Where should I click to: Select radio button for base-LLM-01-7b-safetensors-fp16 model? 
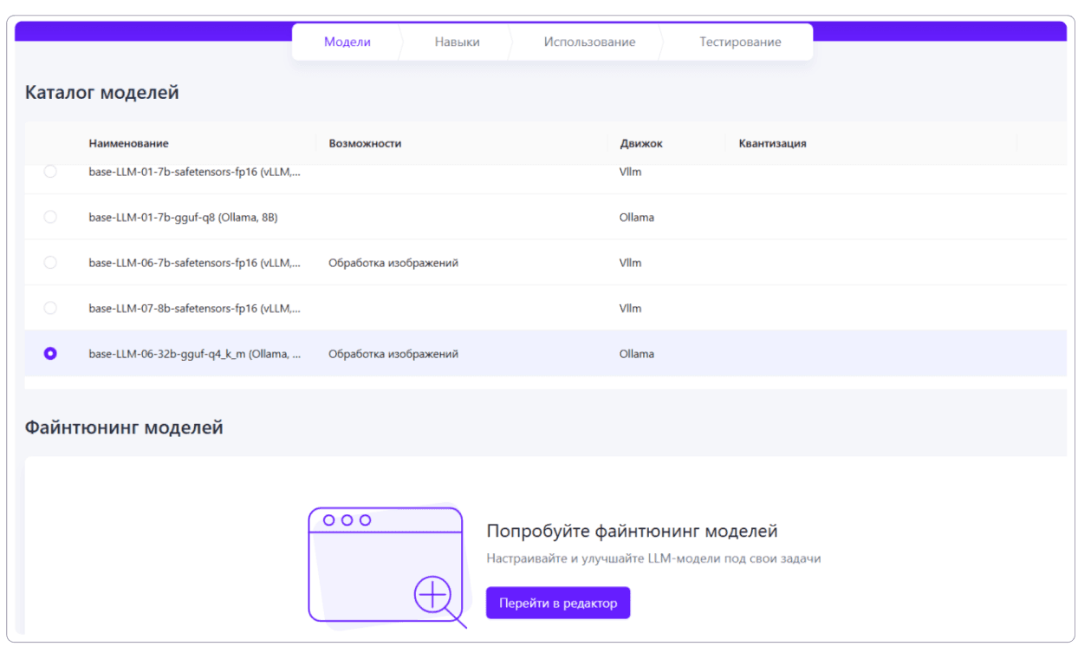pos(50,172)
